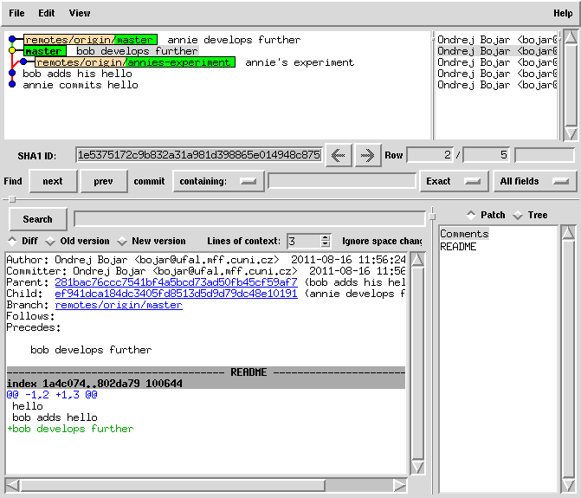
Task: Click the green master branch tag
Action: pos(43,51)
